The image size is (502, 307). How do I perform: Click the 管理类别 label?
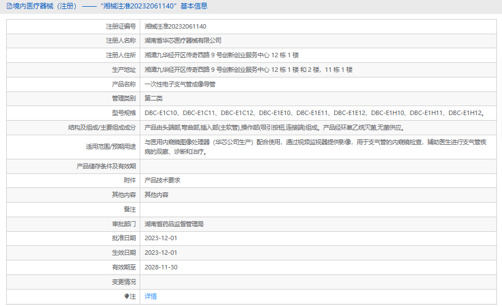[124, 98]
